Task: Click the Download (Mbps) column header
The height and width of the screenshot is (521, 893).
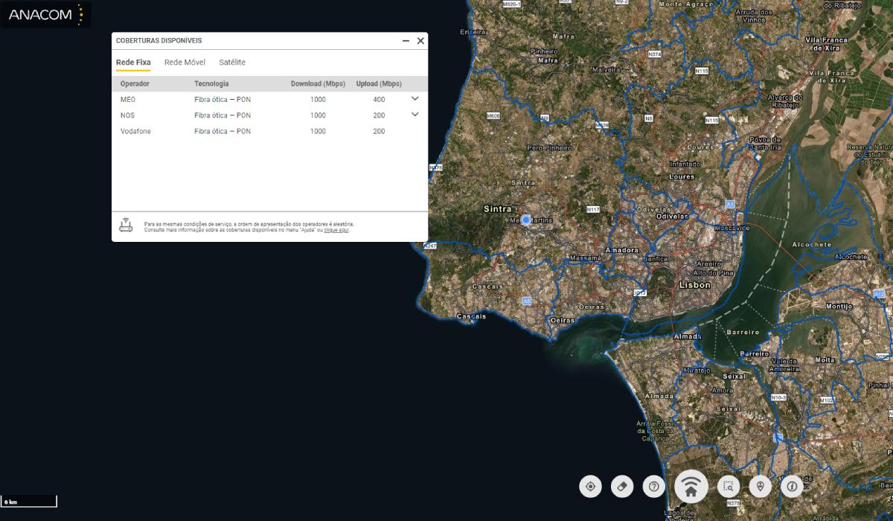Action: point(318,84)
